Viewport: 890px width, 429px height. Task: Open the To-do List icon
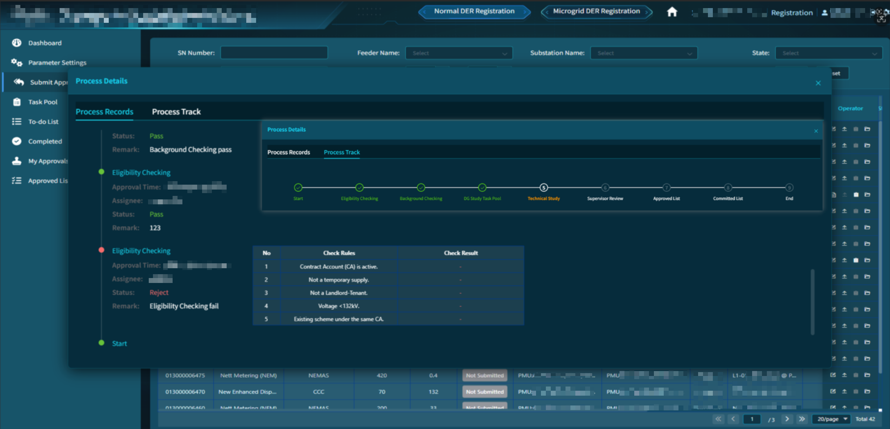coord(16,121)
